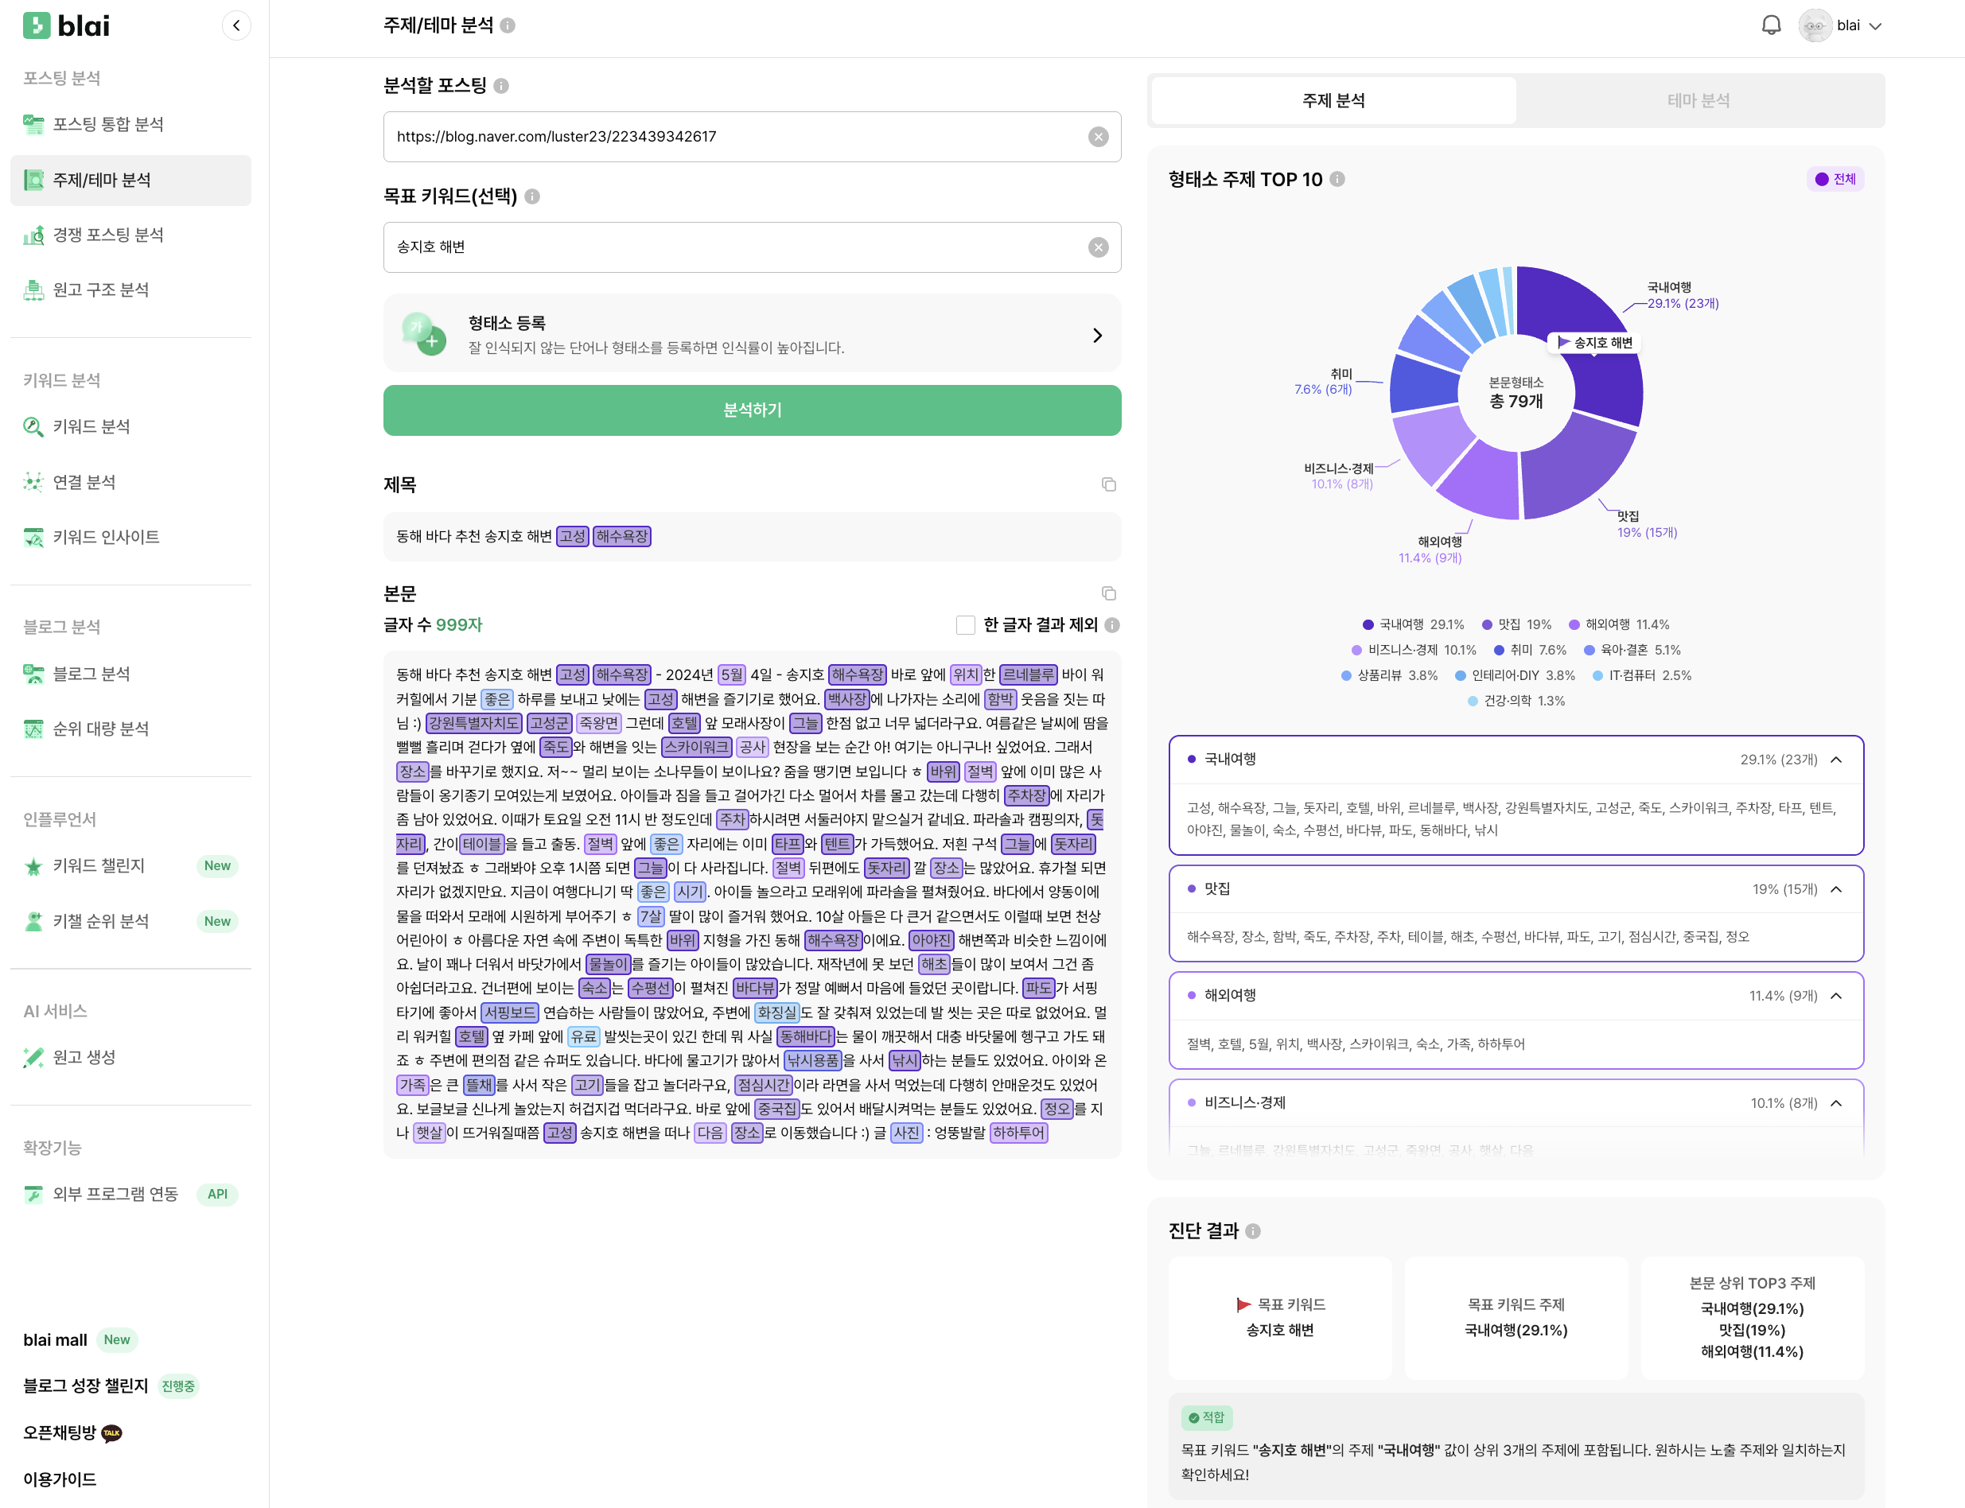
Task: Clear the blog URL input field
Action: tap(1098, 137)
